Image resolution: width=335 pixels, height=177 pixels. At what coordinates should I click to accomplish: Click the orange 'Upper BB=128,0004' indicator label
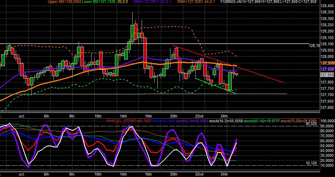coord(64,2)
